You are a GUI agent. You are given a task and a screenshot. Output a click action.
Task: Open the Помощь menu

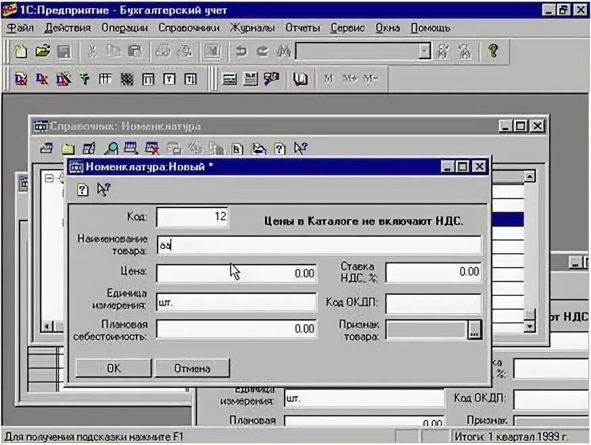[x=430, y=28]
